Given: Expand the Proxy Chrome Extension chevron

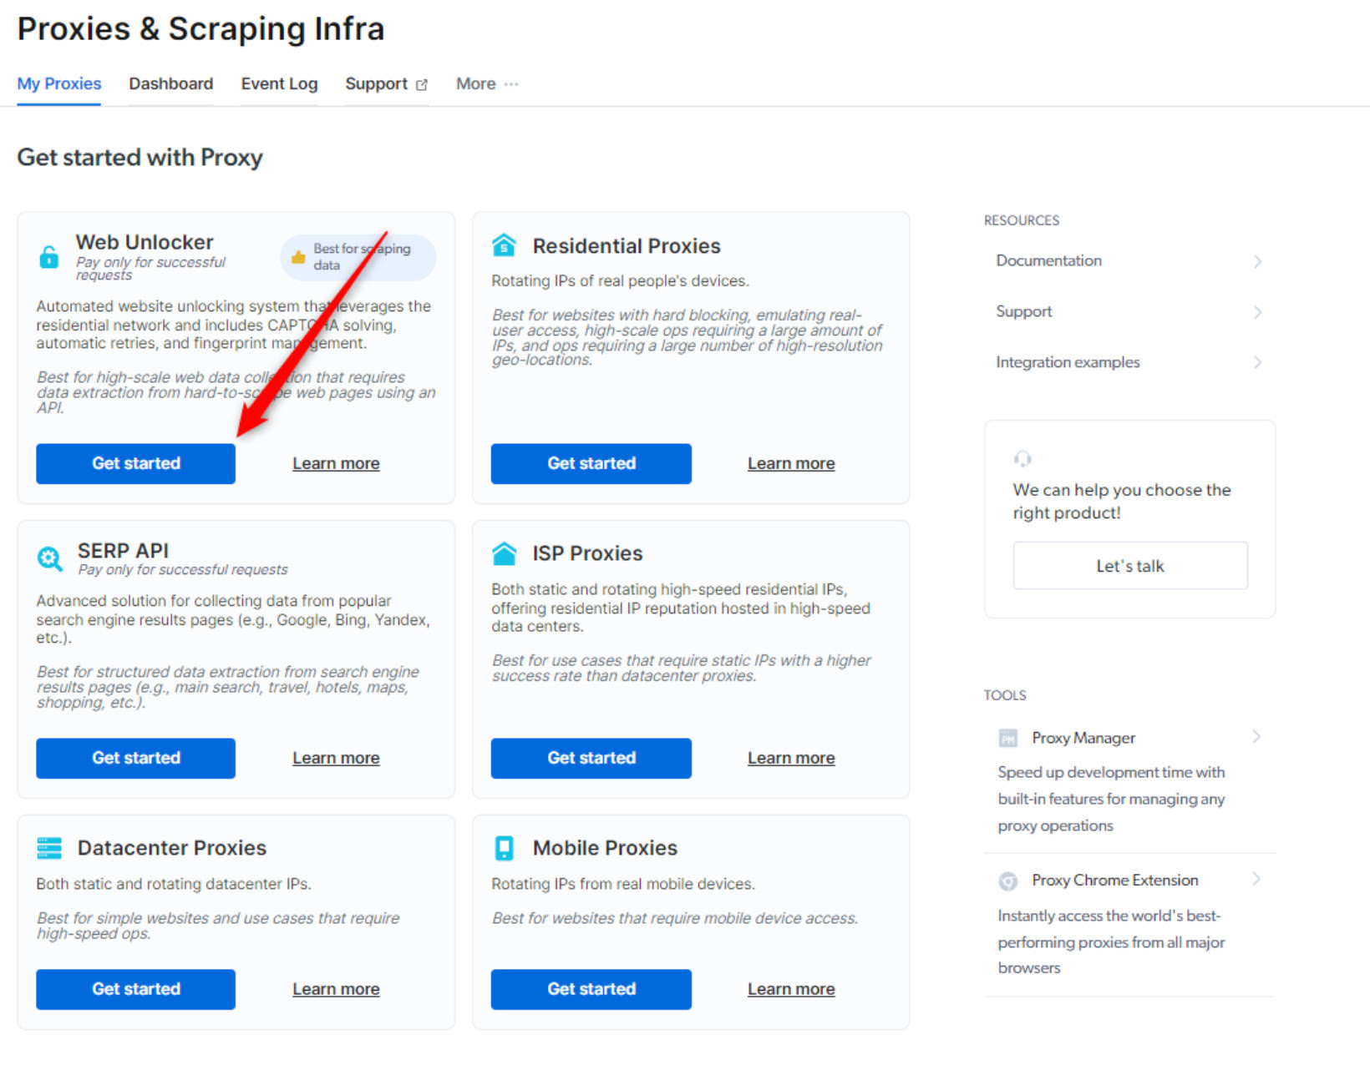Looking at the screenshot, I should pyautogui.click(x=1256, y=879).
